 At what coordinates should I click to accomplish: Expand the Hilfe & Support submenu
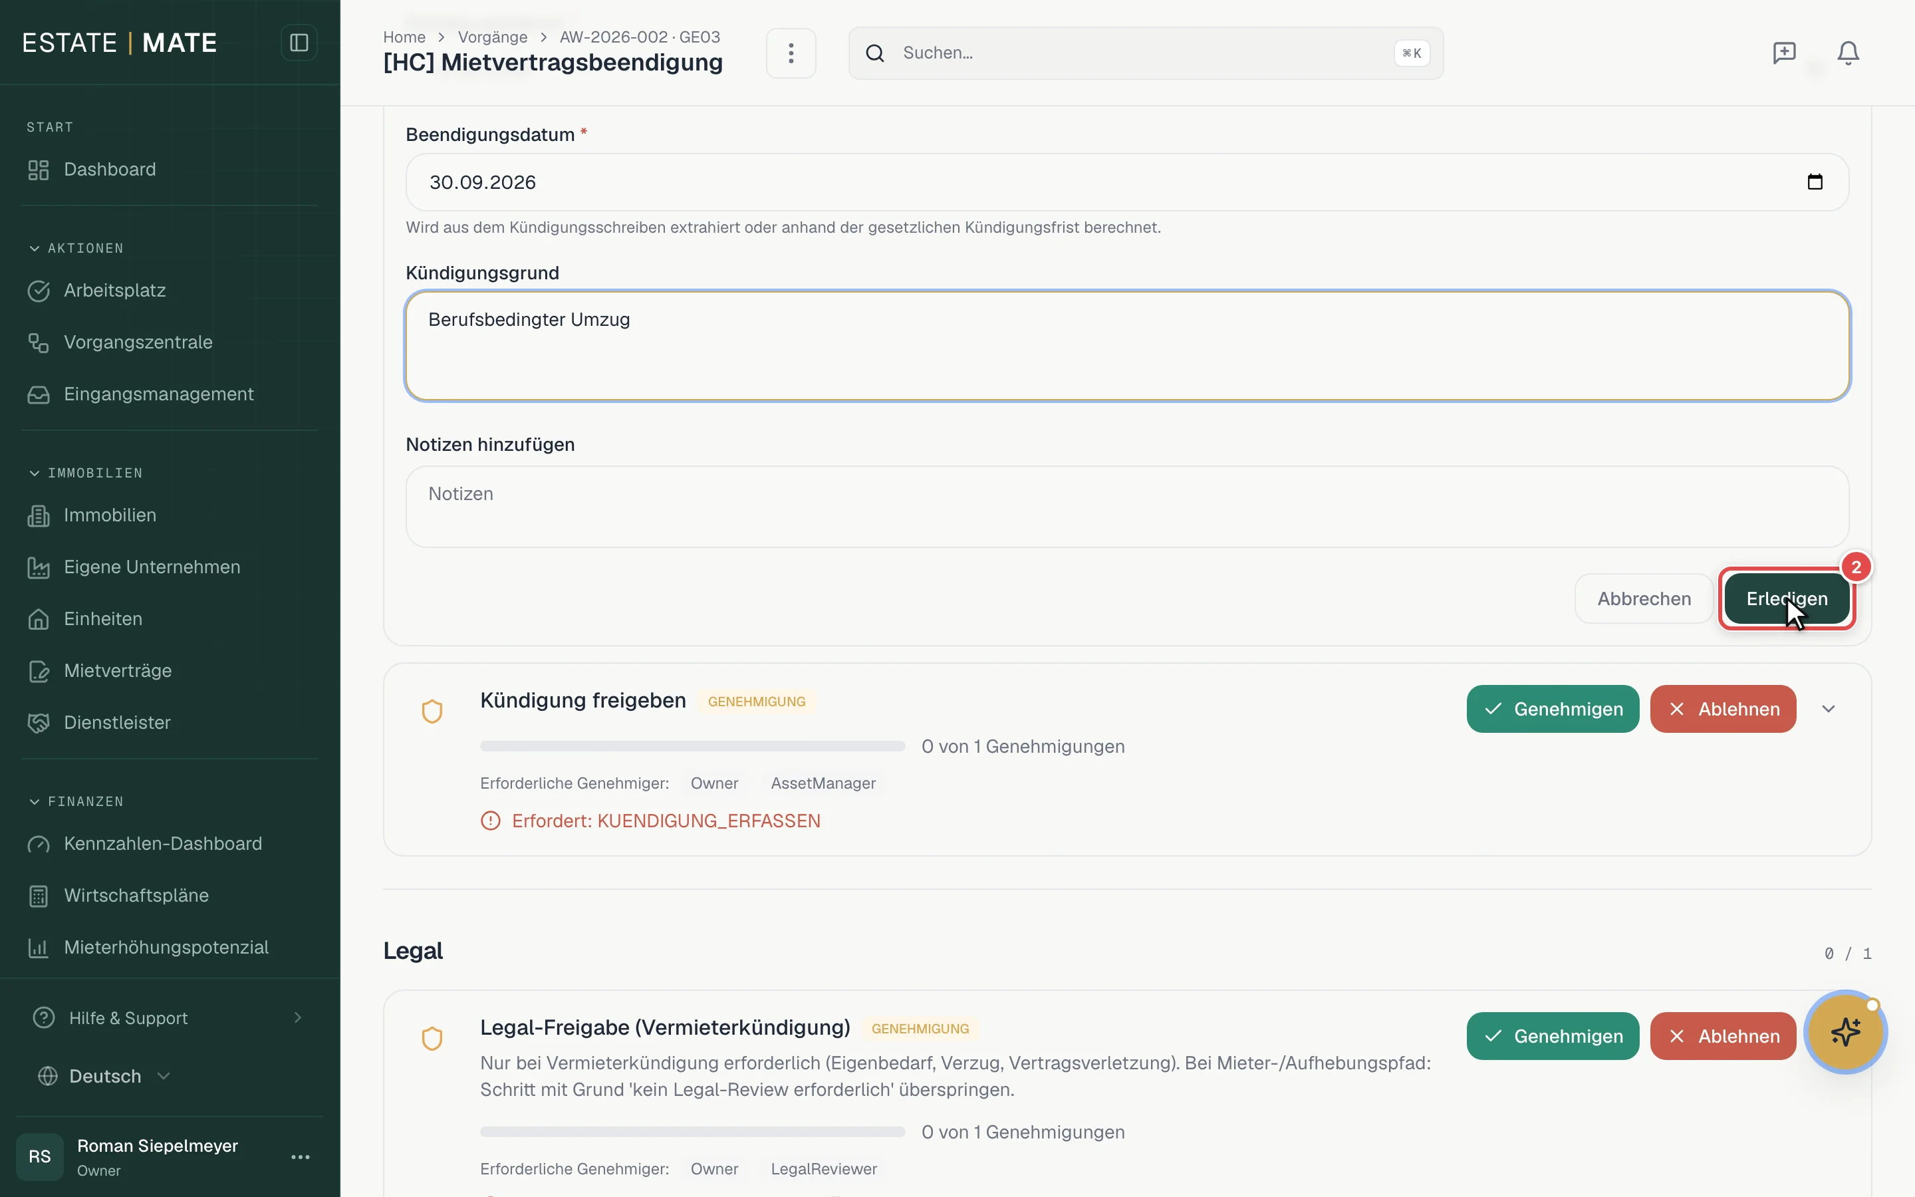pyautogui.click(x=297, y=1017)
